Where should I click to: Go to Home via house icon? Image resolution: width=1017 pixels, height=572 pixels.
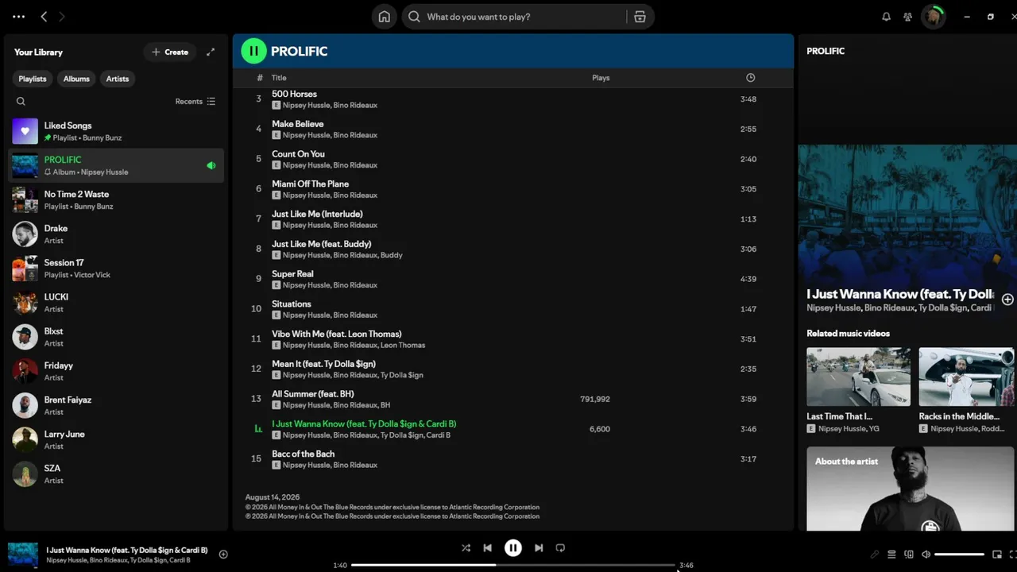coord(385,17)
